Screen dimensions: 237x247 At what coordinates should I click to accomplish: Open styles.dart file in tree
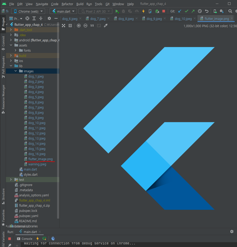(x=30, y=175)
